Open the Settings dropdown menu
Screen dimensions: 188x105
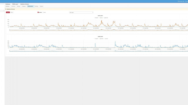click(37, 6)
